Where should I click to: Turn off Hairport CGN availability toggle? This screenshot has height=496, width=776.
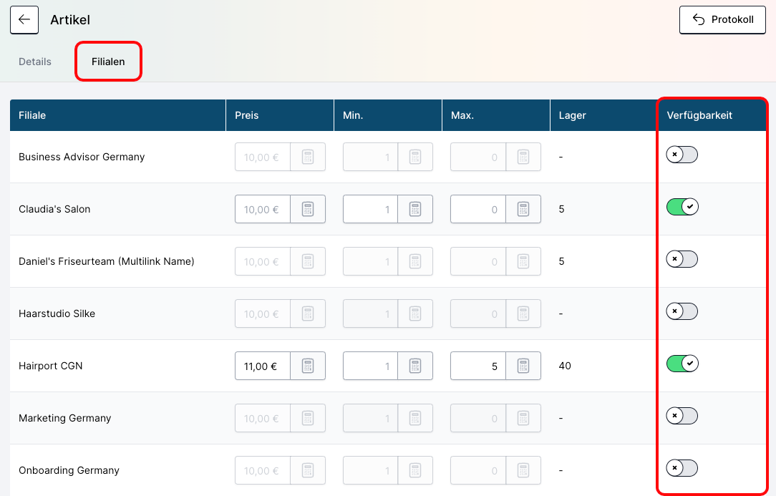[682, 364]
